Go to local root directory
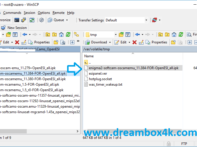This screenshot has height=147, width=197. (55, 34)
